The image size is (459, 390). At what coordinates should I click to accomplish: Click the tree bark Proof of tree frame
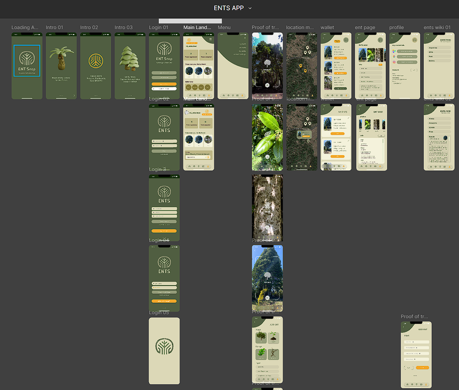267,208
